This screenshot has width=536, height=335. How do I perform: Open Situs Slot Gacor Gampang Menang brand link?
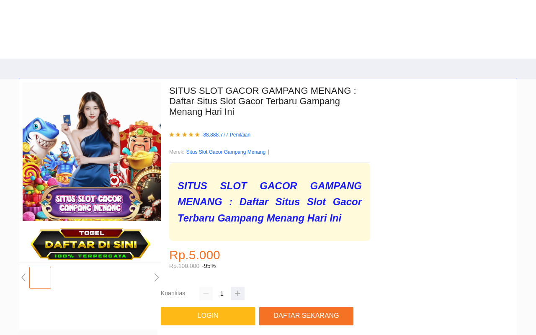[x=226, y=152]
